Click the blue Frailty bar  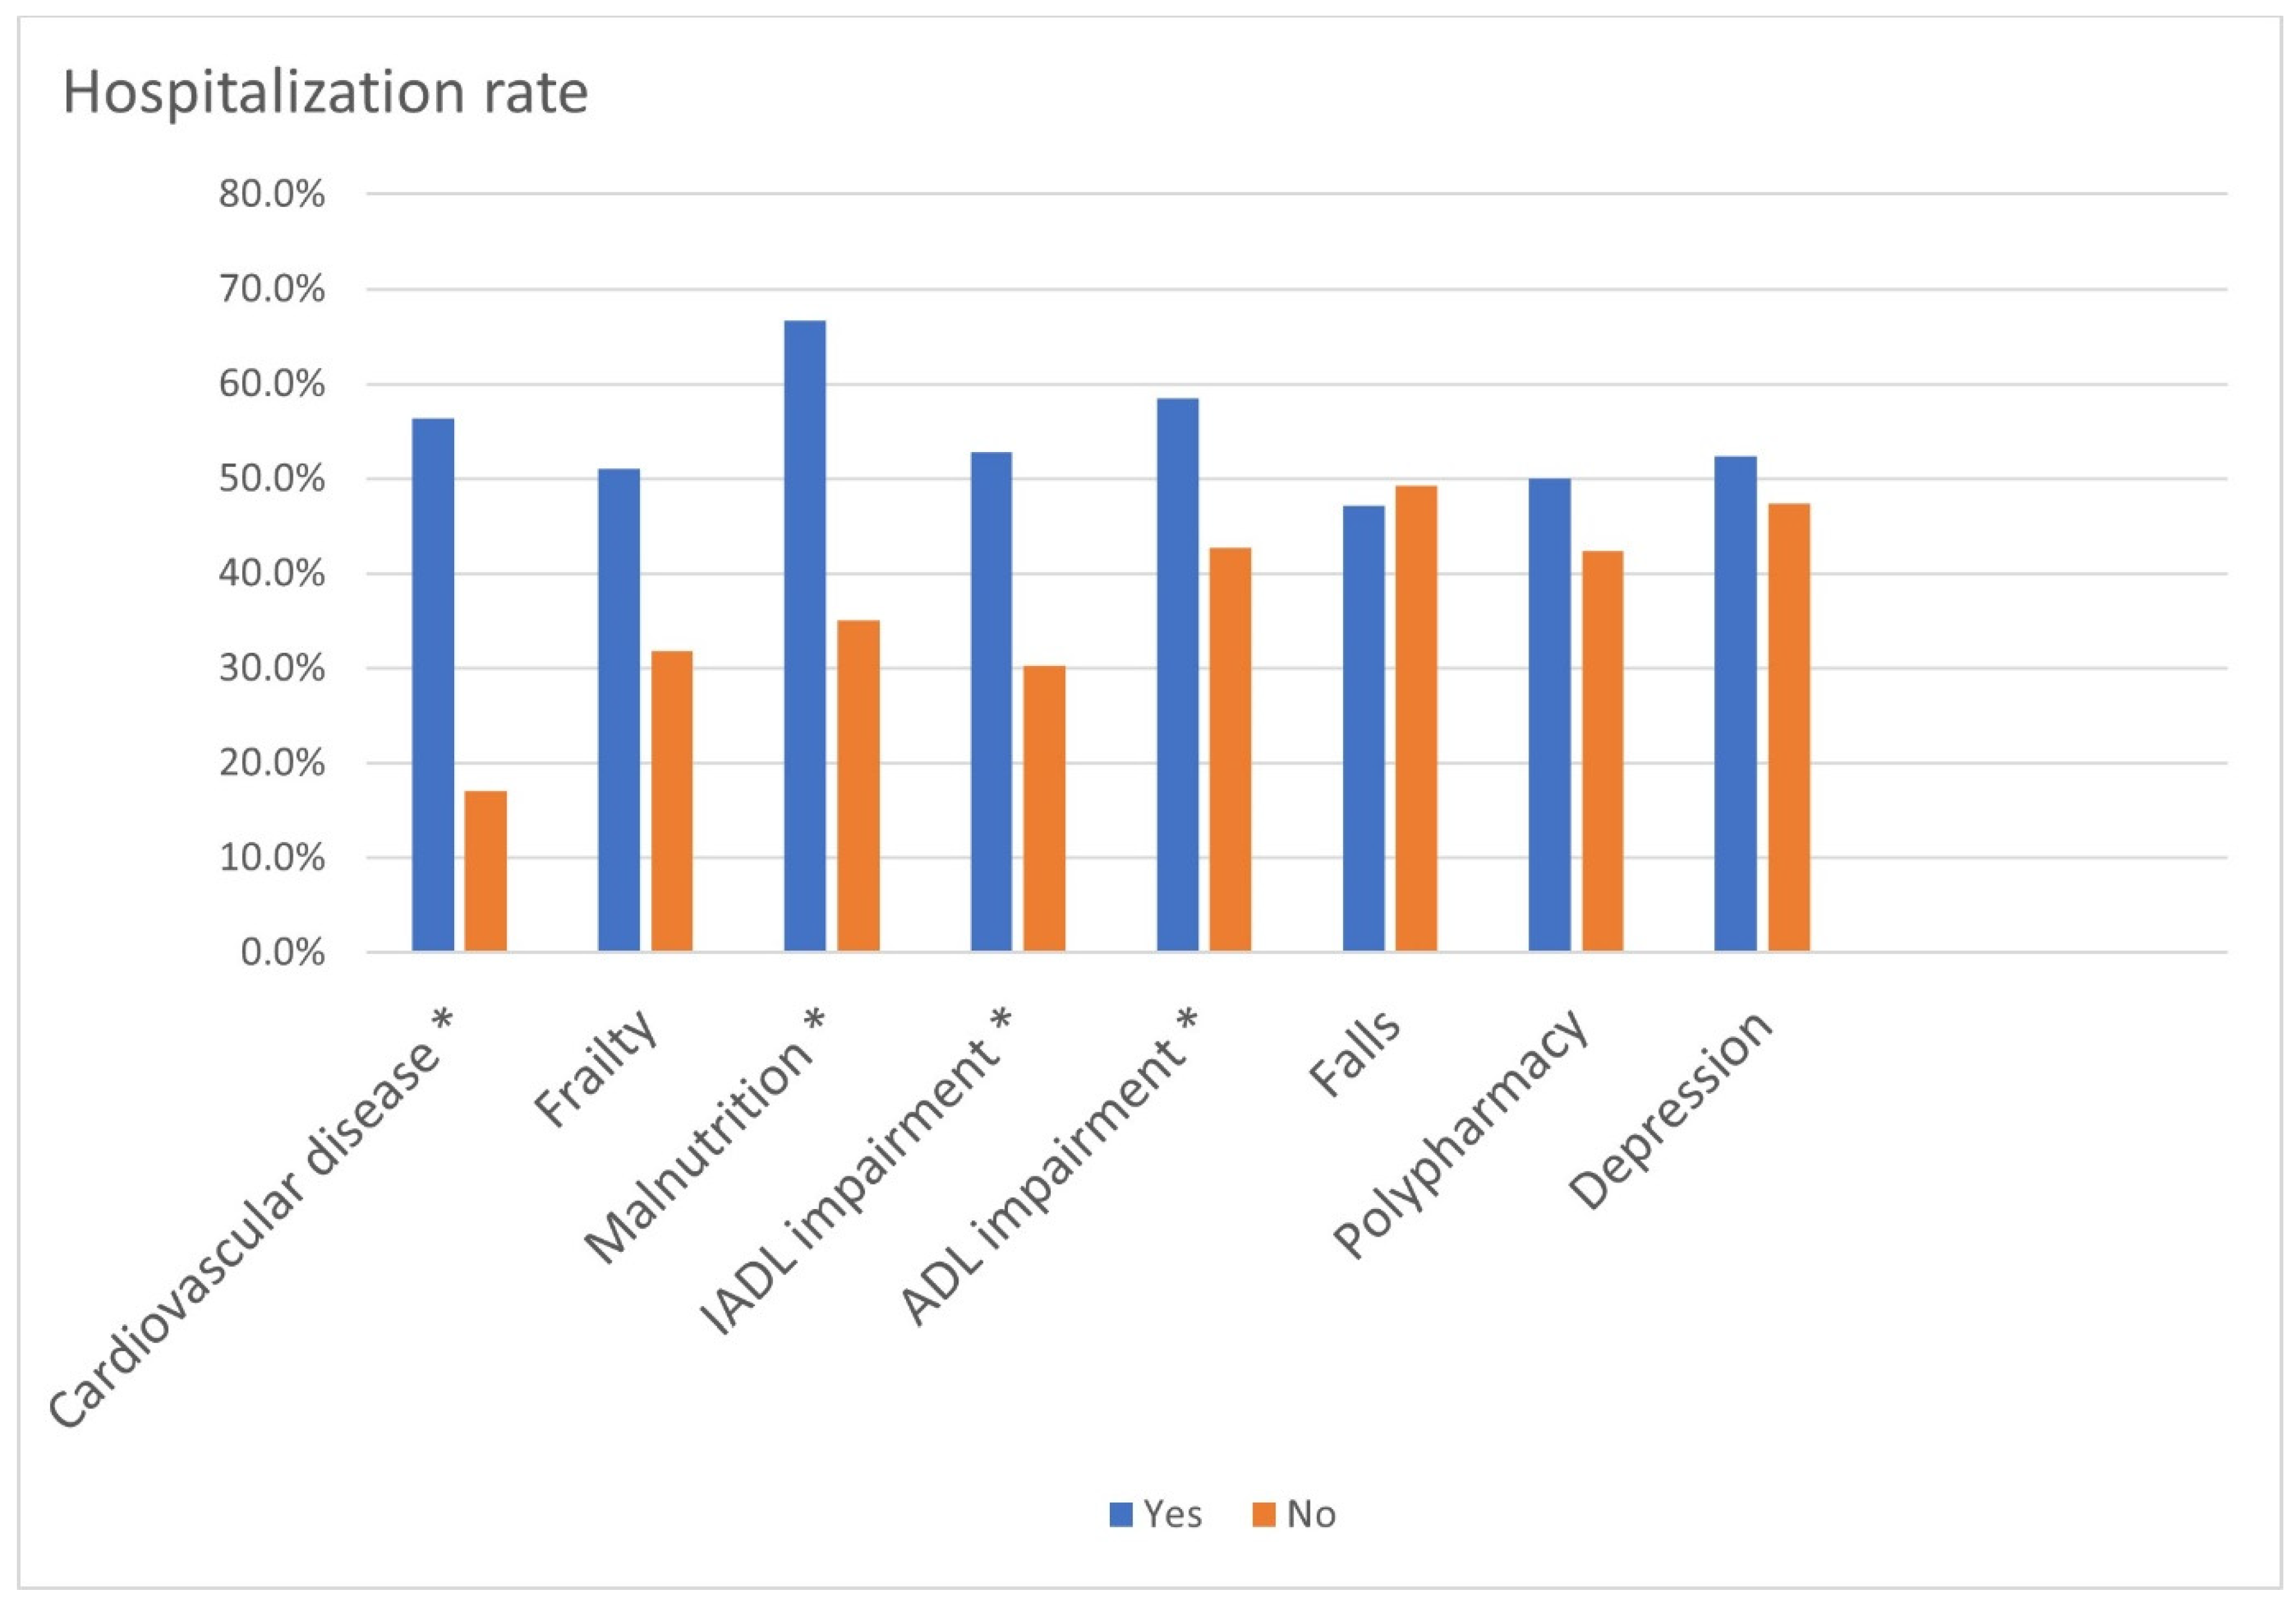pos(619,709)
